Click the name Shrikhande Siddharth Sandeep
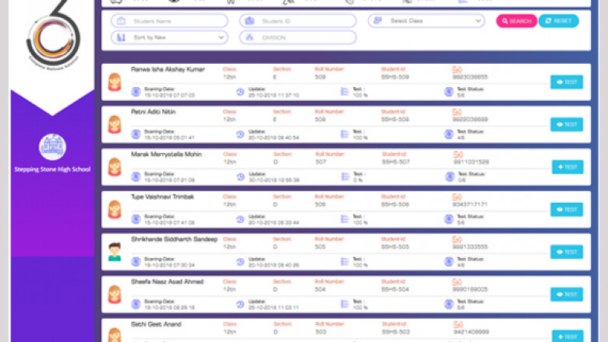 tap(174, 239)
